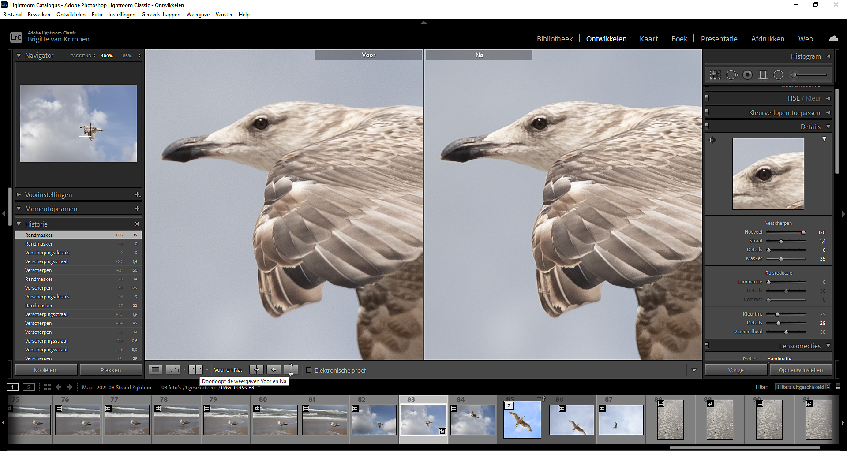Screen dimensions: 847x451
Task: Switch to the Bibliotheek module
Action: coord(555,39)
